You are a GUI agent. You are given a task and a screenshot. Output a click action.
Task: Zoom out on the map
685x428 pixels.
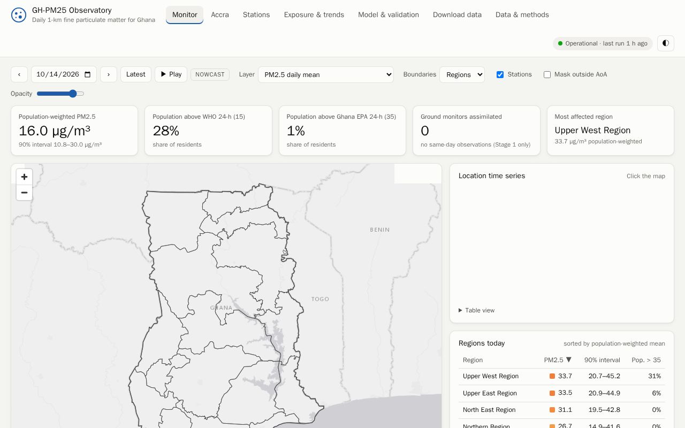[24, 193]
